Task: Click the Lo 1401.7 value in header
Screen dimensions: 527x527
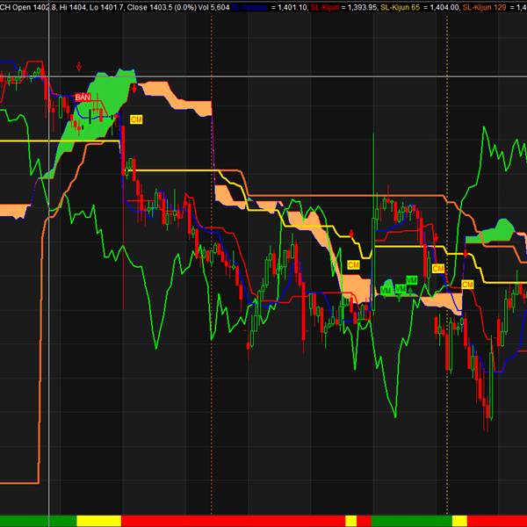Action: pos(106,7)
